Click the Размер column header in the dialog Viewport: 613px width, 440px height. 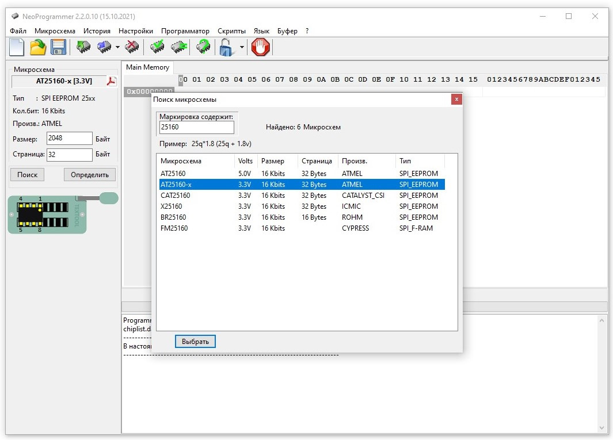(278, 161)
